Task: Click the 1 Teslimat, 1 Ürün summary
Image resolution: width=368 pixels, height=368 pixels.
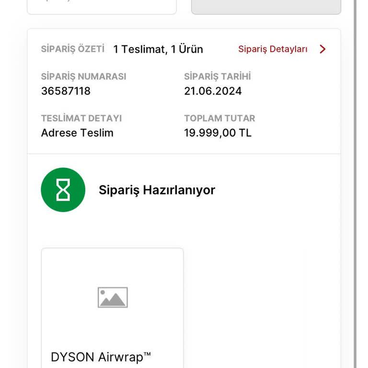Action: (x=158, y=49)
